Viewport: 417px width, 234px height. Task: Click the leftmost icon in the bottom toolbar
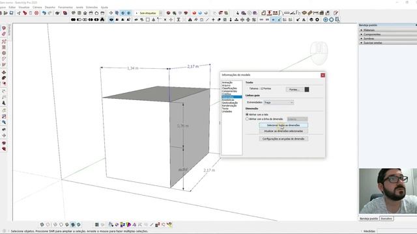click(x=42, y=225)
